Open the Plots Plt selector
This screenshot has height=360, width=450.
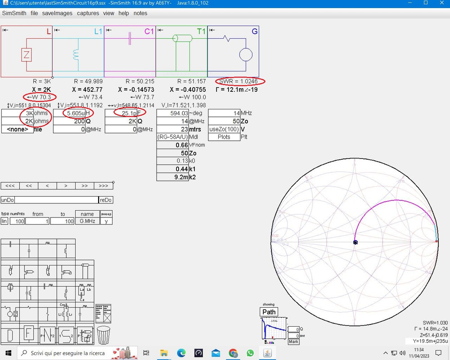coord(224,137)
